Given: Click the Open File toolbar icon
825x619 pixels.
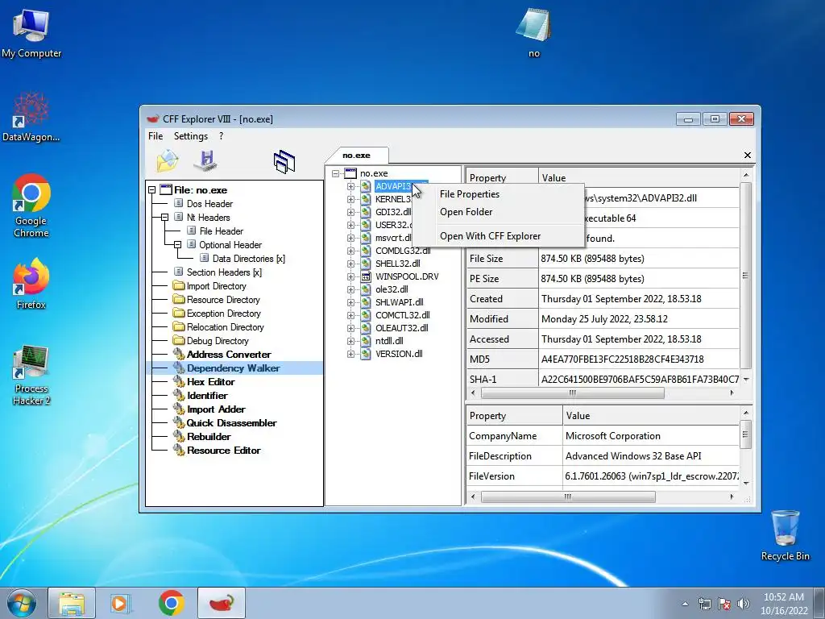Looking at the screenshot, I should [168, 160].
